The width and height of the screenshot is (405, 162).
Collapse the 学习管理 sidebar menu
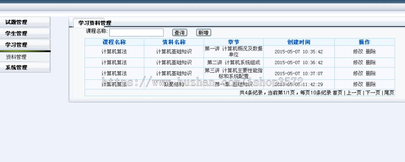(x=25, y=45)
